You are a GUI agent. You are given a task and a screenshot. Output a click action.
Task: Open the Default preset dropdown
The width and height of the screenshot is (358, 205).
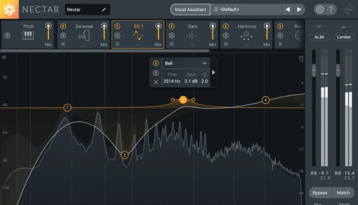pyautogui.click(x=246, y=9)
